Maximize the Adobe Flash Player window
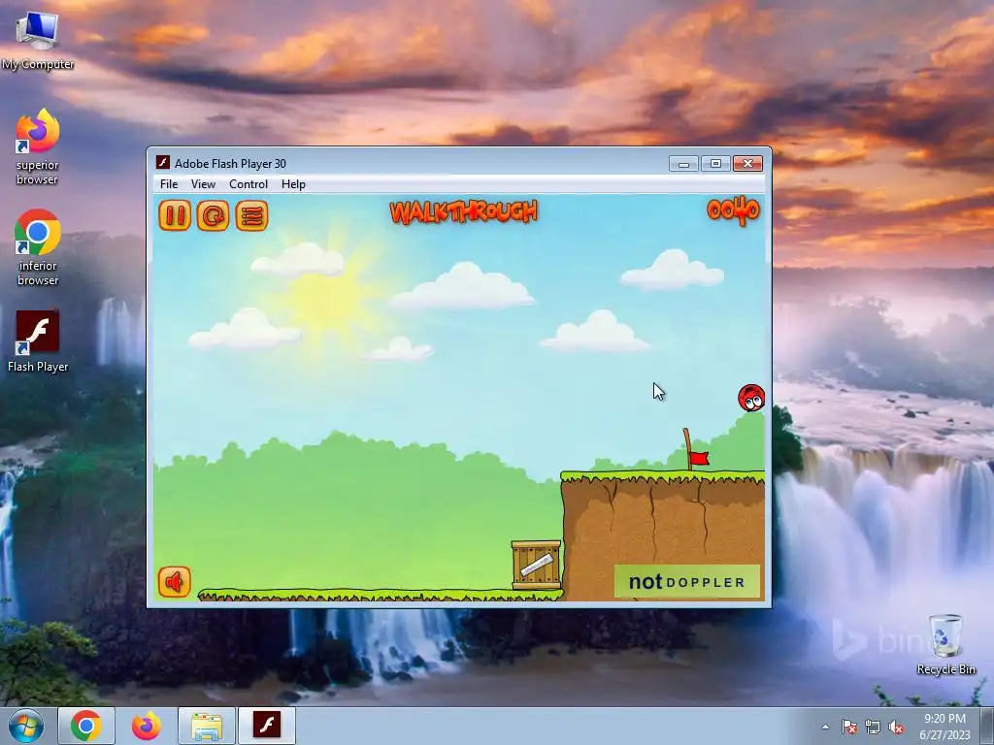 click(715, 164)
